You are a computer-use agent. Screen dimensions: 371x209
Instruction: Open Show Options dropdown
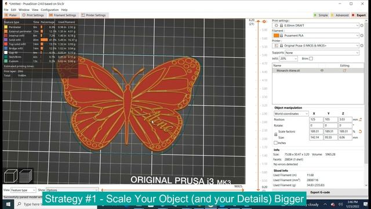click(72, 190)
